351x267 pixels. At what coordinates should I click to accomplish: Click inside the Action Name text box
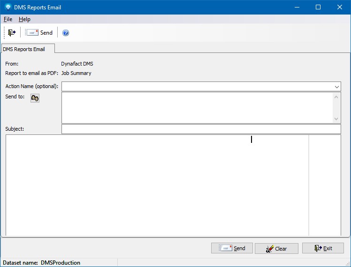point(197,87)
